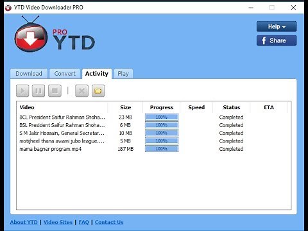Click the progress bar of the 6 MB video
Viewport: 308px width, 231px height.
click(x=162, y=125)
